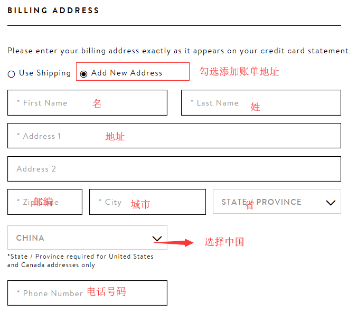Choose the Add New Address radio option
357x313 pixels.
83,74
